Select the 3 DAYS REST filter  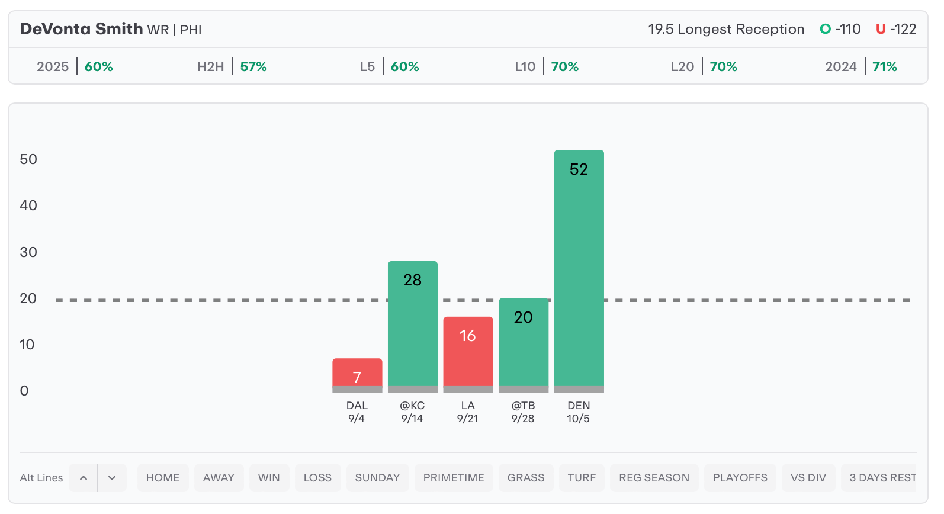(879, 478)
